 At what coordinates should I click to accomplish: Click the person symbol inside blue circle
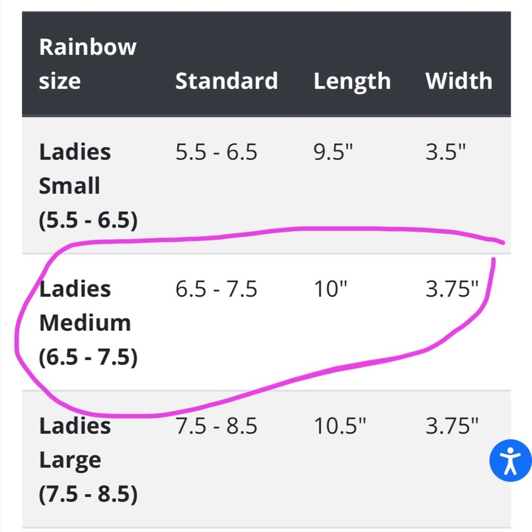coord(509,461)
